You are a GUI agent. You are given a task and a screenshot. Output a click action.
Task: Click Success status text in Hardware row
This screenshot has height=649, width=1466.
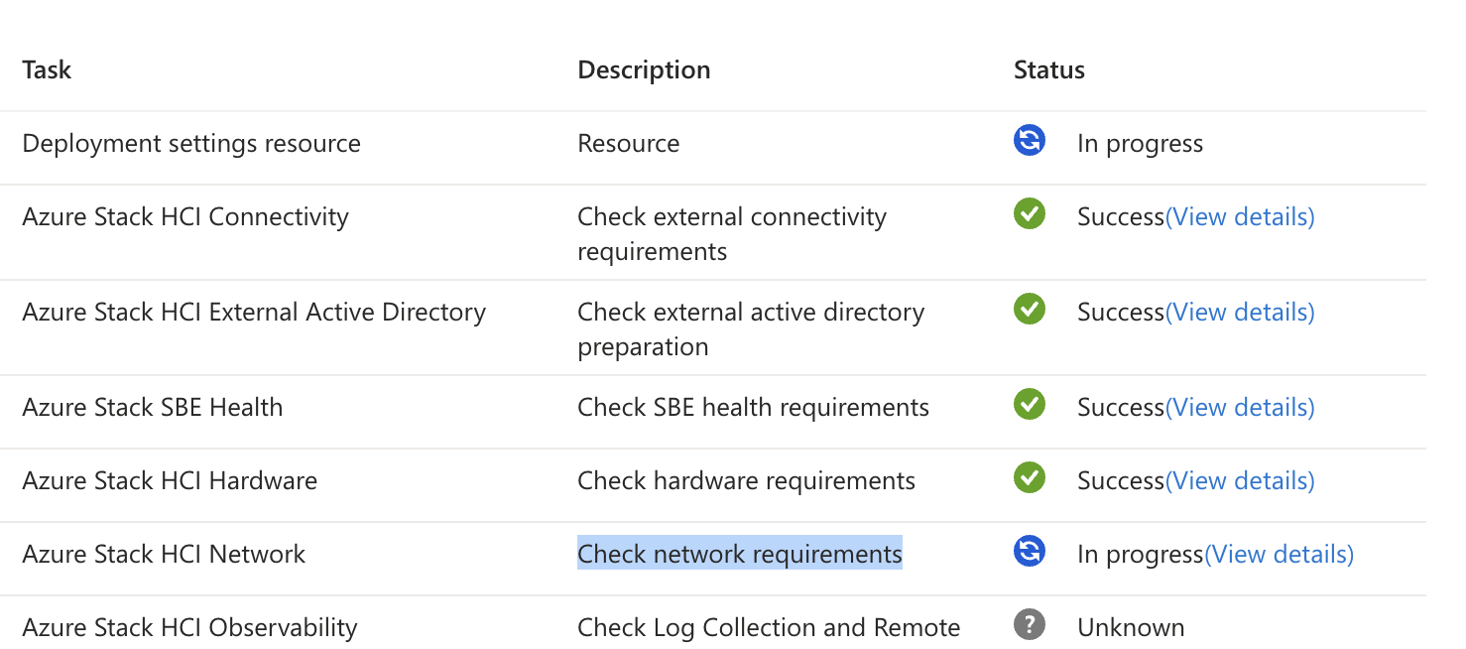pos(1121,480)
